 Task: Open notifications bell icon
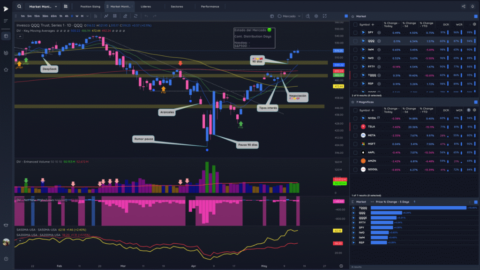pos(472,7)
